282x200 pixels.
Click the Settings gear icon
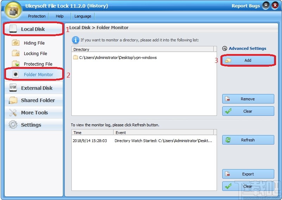13,125
